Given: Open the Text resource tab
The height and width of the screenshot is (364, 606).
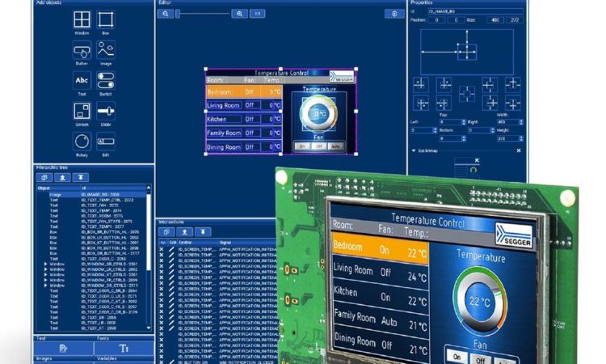Looking at the screenshot, I should [64, 348].
